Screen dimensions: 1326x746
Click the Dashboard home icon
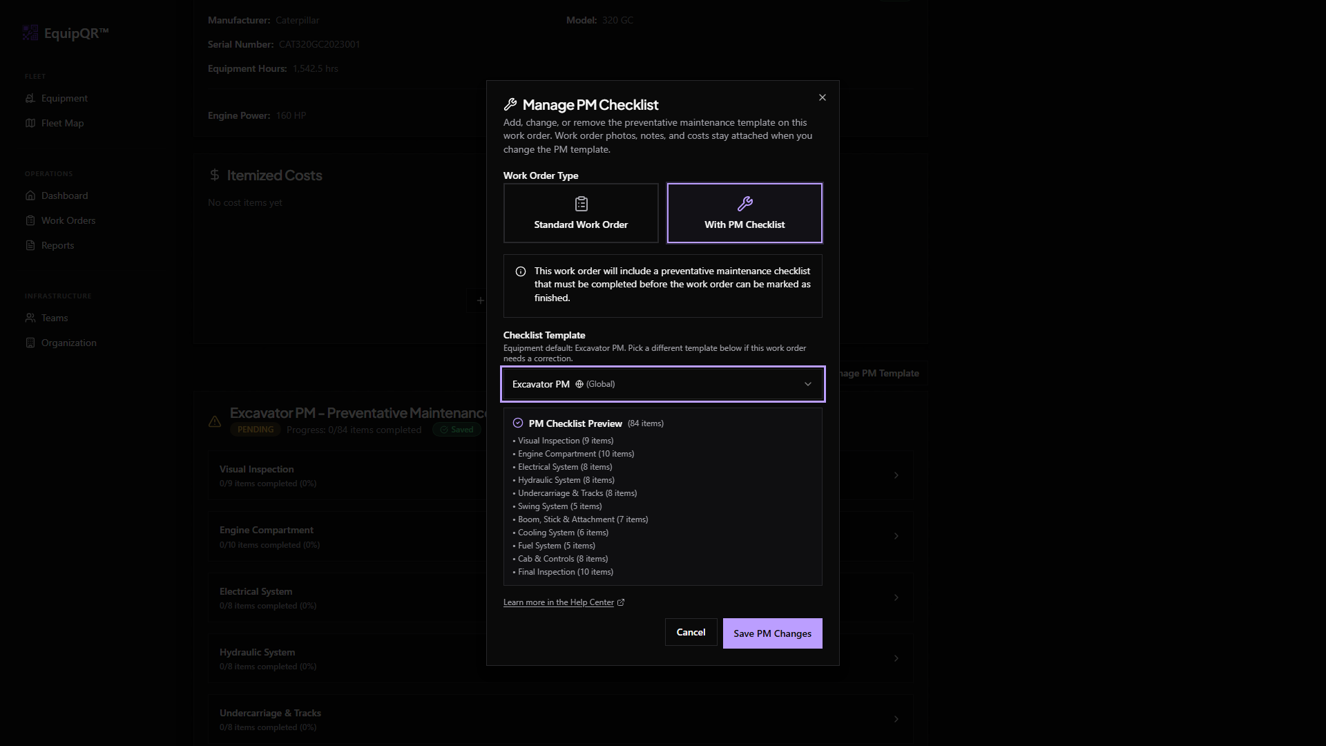(x=30, y=195)
